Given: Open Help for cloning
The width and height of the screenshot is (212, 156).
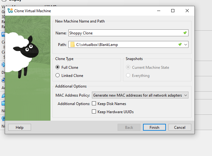Looking at the screenshot, I should click(20, 127).
